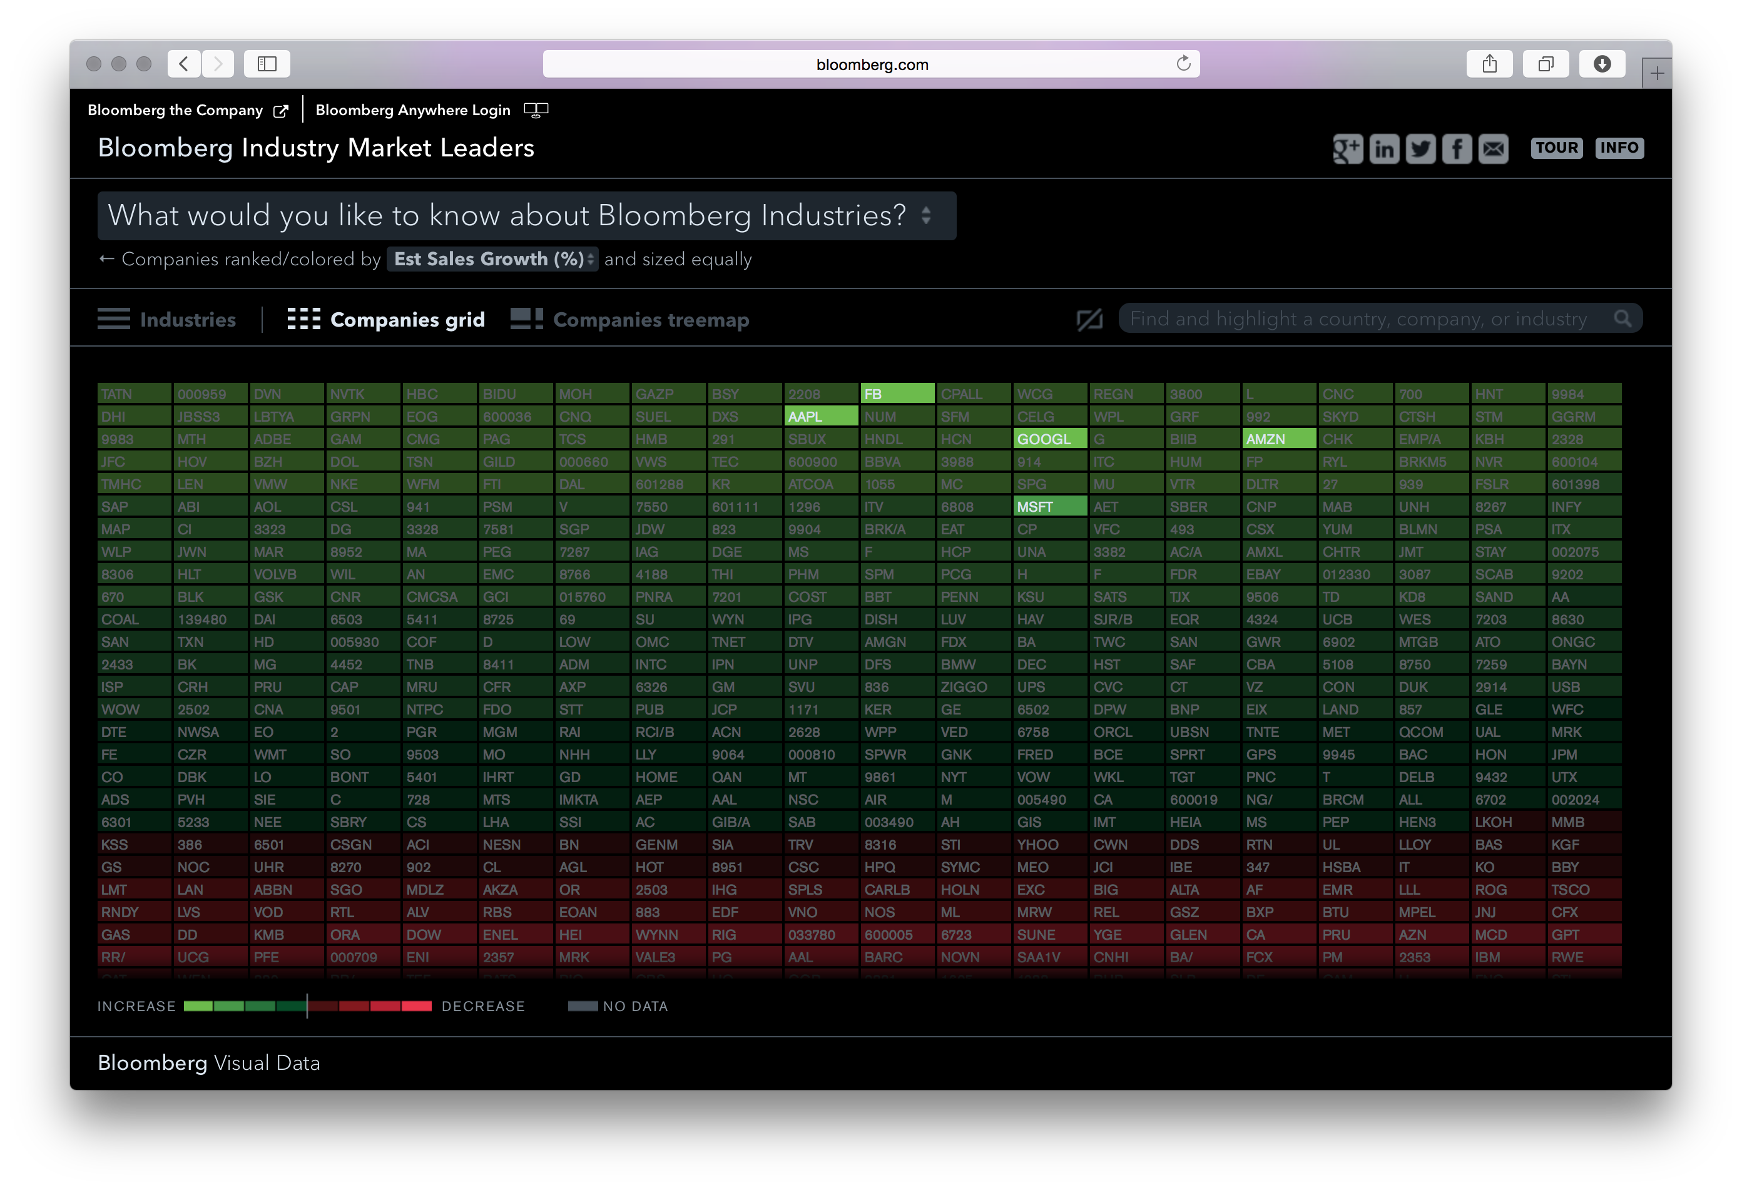1742x1190 pixels.
Task: Share the page via the Google+ icon
Action: tap(1348, 148)
